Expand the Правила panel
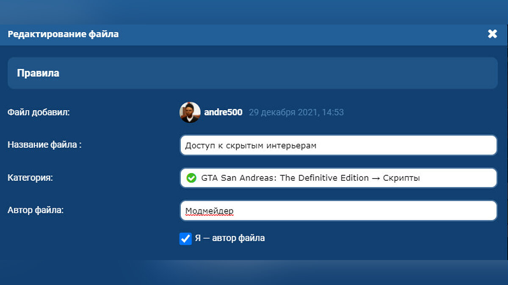 coord(252,73)
